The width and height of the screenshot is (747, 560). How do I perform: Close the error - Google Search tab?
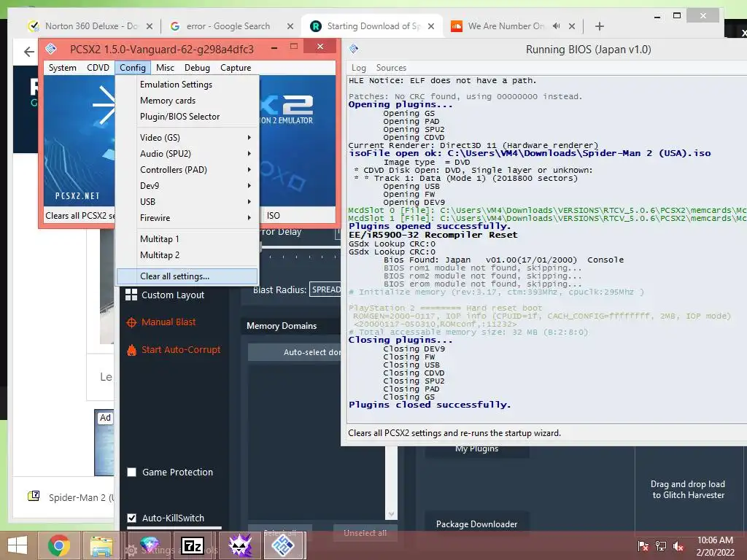(290, 26)
